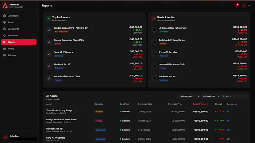Click chart icon beside Sony A7 IV Camera in Top Performers
255x143 pixels.
tap(49, 54)
